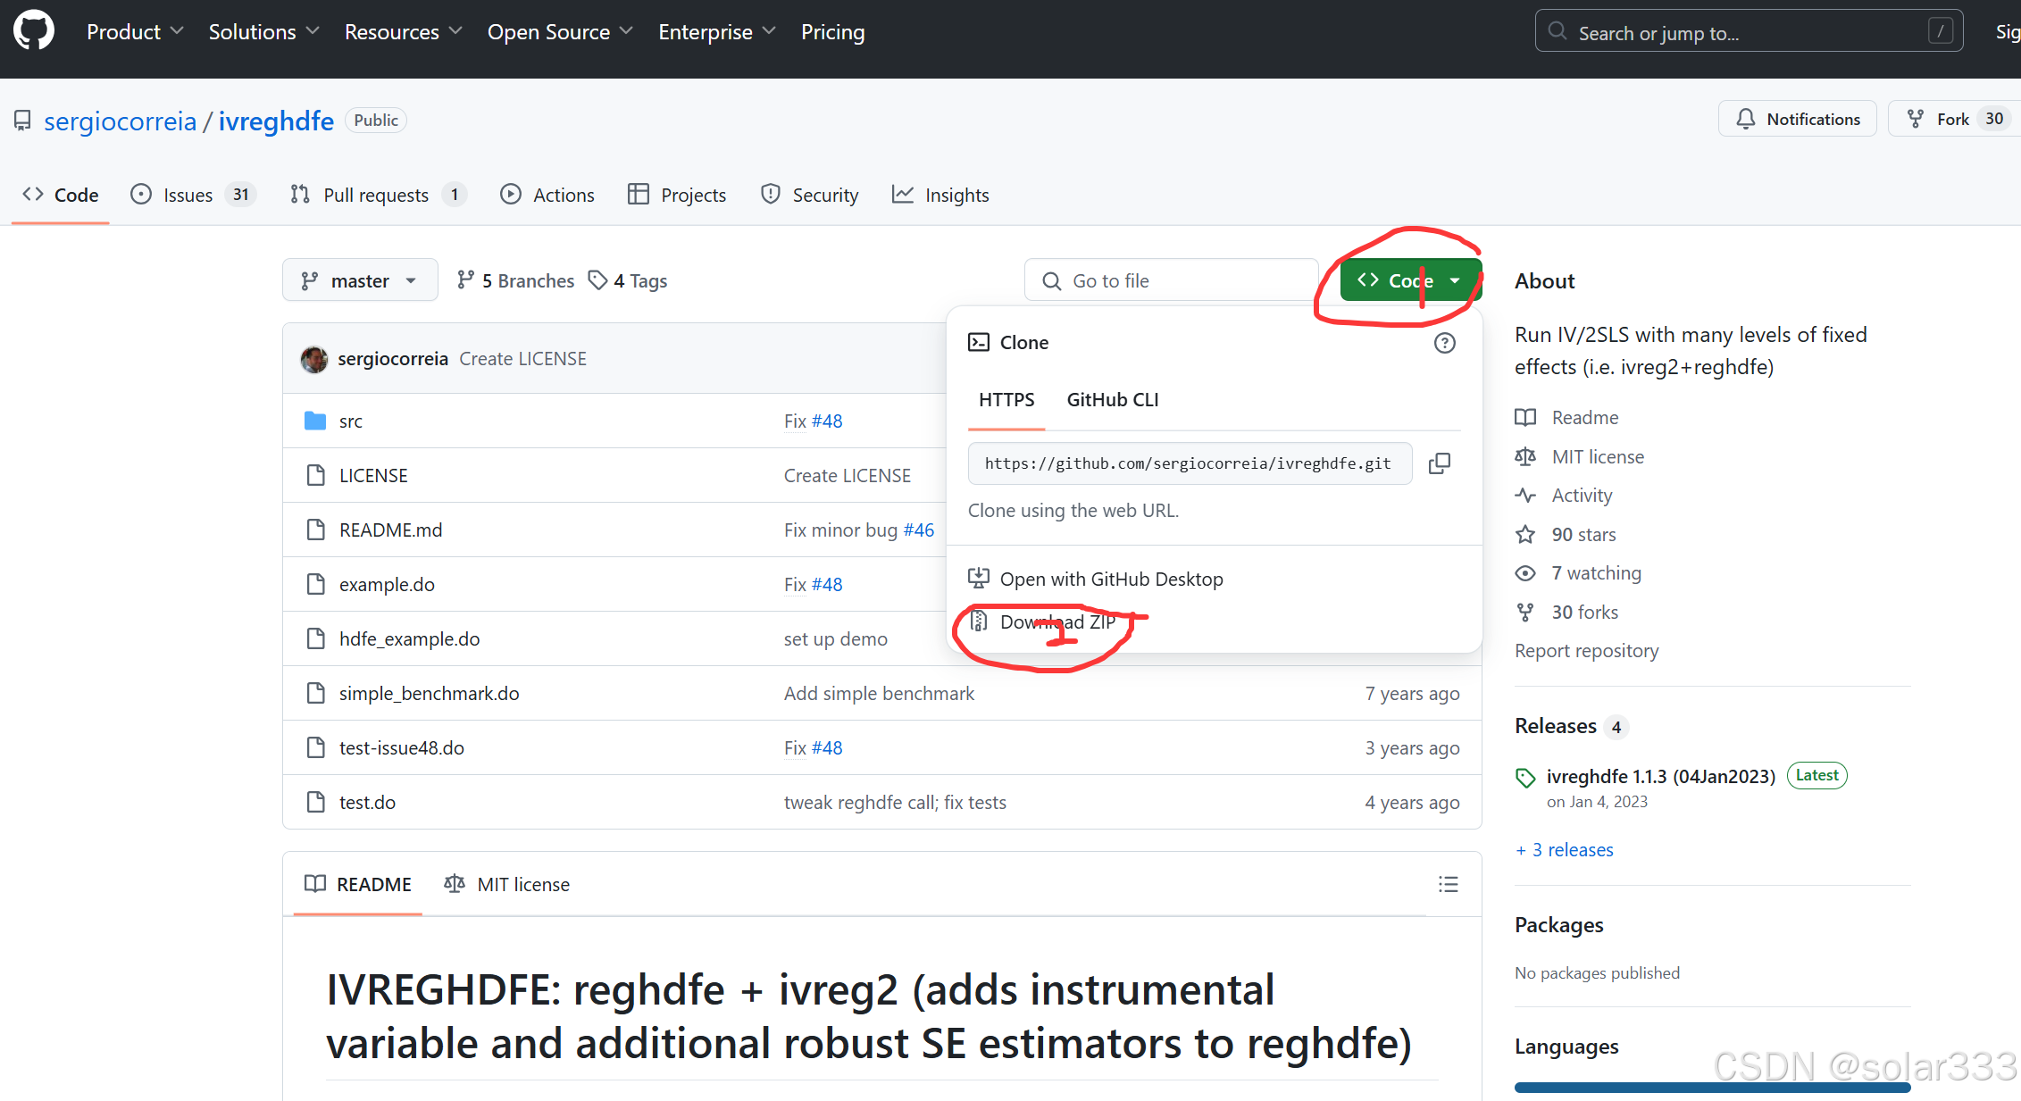
Task: Click the Notifications bell button
Action: pos(1797,119)
